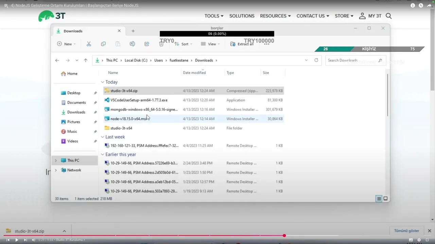Open the video playlist menu icon

pos(6,5)
